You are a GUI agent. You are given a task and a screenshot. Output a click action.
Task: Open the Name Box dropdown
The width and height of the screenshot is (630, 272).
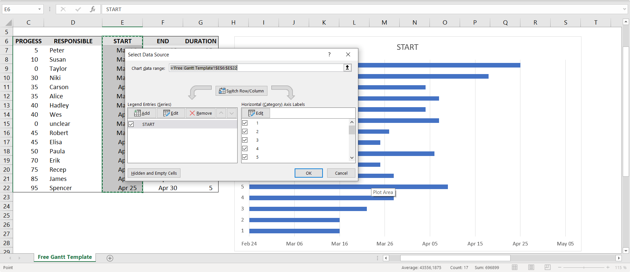(x=39, y=9)
